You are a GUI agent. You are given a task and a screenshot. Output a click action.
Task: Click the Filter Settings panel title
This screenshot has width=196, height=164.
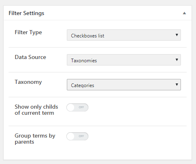click(x=26, y=13)
